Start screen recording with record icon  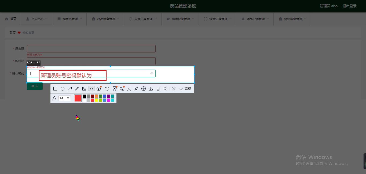pos(144,89)
